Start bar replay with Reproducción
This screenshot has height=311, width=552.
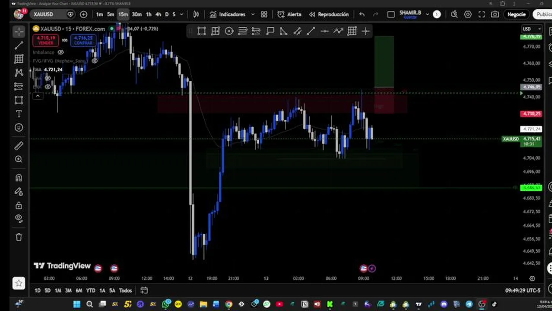pyautogui.click(x=328, y=14)
